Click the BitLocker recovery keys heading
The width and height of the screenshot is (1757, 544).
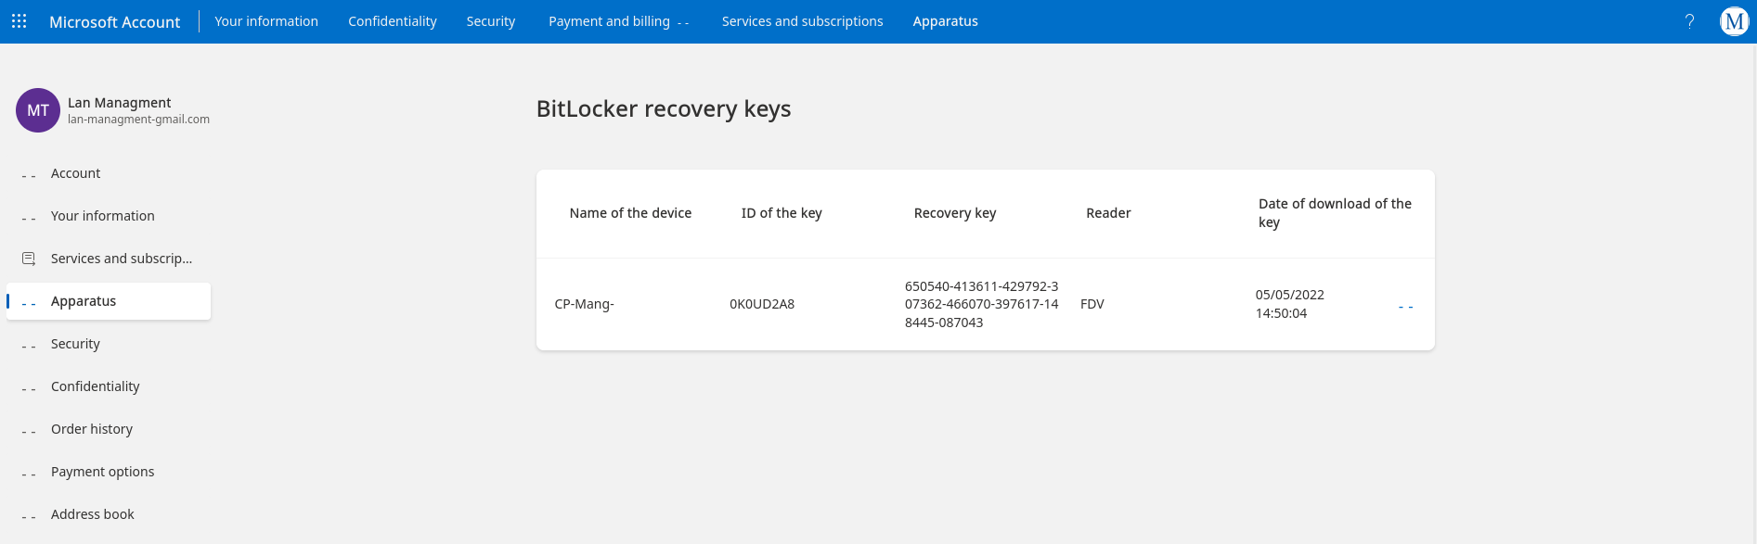click(664, 108)
